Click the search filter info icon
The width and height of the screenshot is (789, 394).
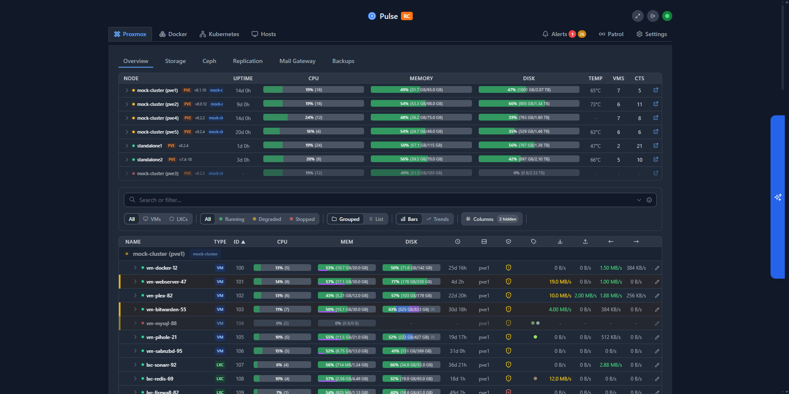pyautogui.click(x=649, y=200)
